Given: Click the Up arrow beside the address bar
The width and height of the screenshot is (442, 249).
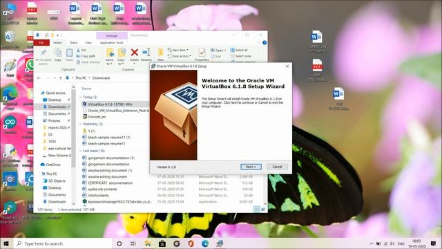Looking at the screenshot, I should (x=61, y=78).
